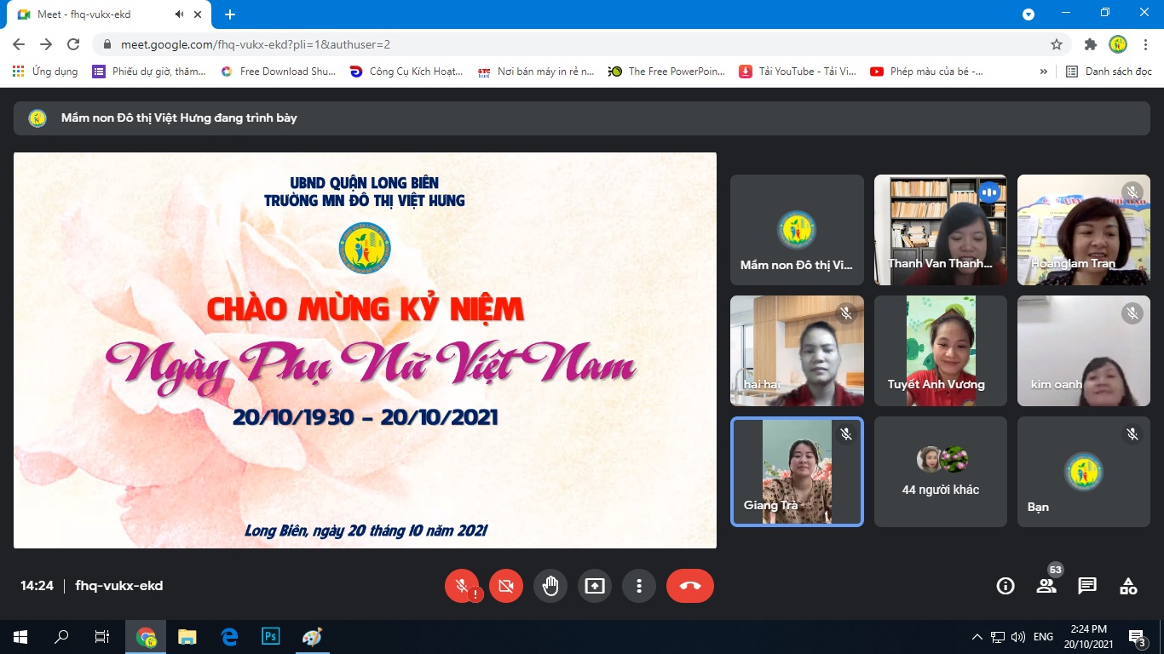Open more options three-dot menu
The image size is (1164, 654).
(638, 586)
